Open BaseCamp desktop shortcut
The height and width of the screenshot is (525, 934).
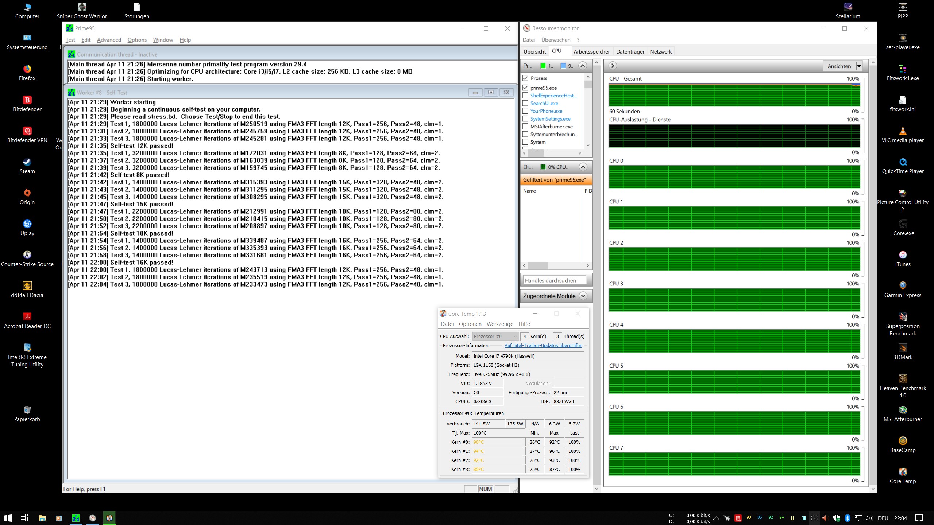pos(903,445)
